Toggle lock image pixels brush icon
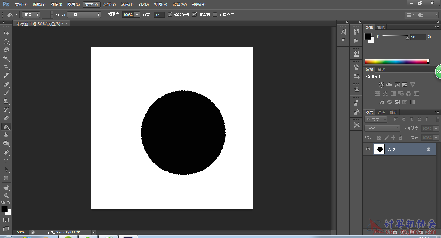 coord(386,138)
